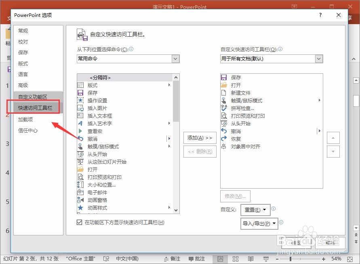Expand submenu arrow for 插入艺术字 command
Screen dimensions: 360x264
[169, 123]
